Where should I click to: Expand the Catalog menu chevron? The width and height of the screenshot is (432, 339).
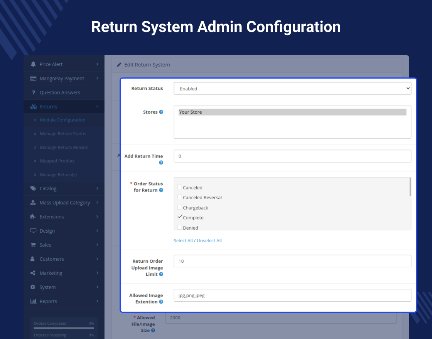click(x=97, y=188)
